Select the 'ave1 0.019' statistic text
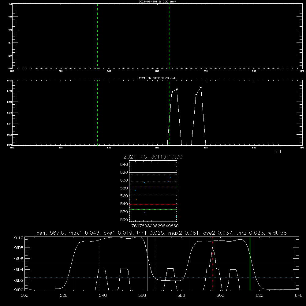Screen dimensions: 306x306 click(x=117, y=233)
